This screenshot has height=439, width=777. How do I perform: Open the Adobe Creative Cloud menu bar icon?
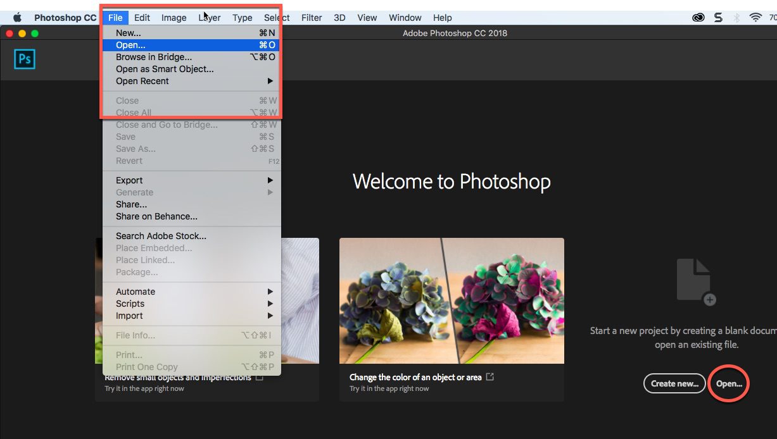coord(697,17)
